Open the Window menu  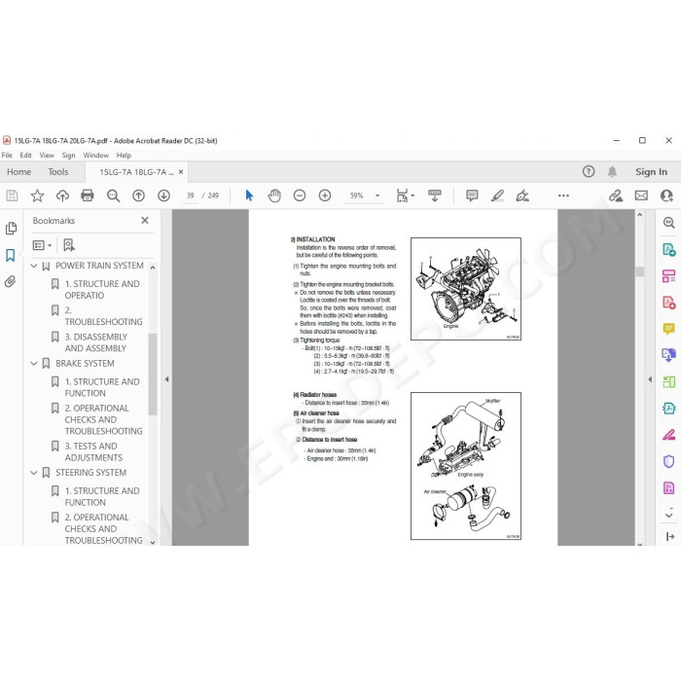[x=95, y=155]
